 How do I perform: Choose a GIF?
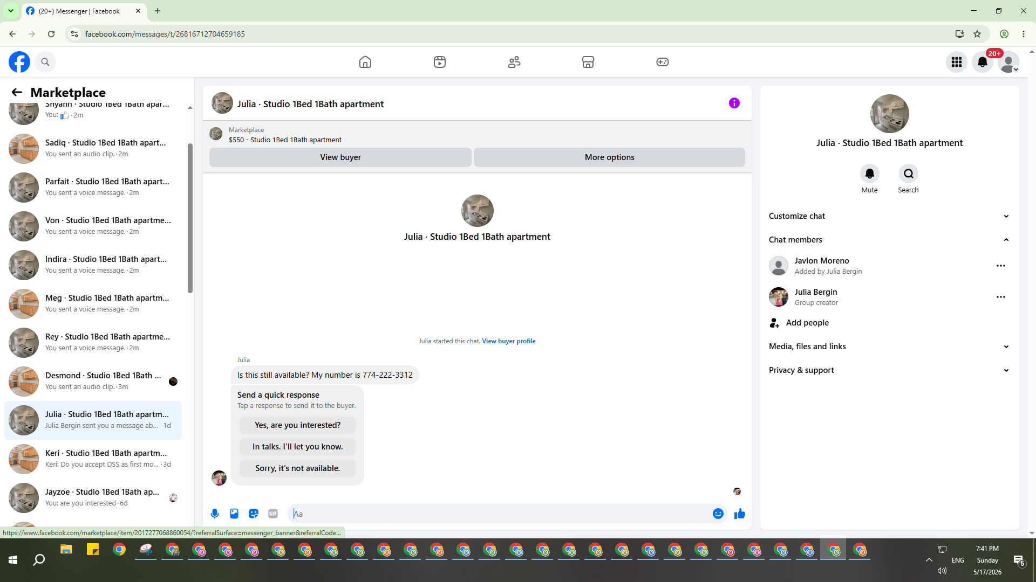click(273, 514)
